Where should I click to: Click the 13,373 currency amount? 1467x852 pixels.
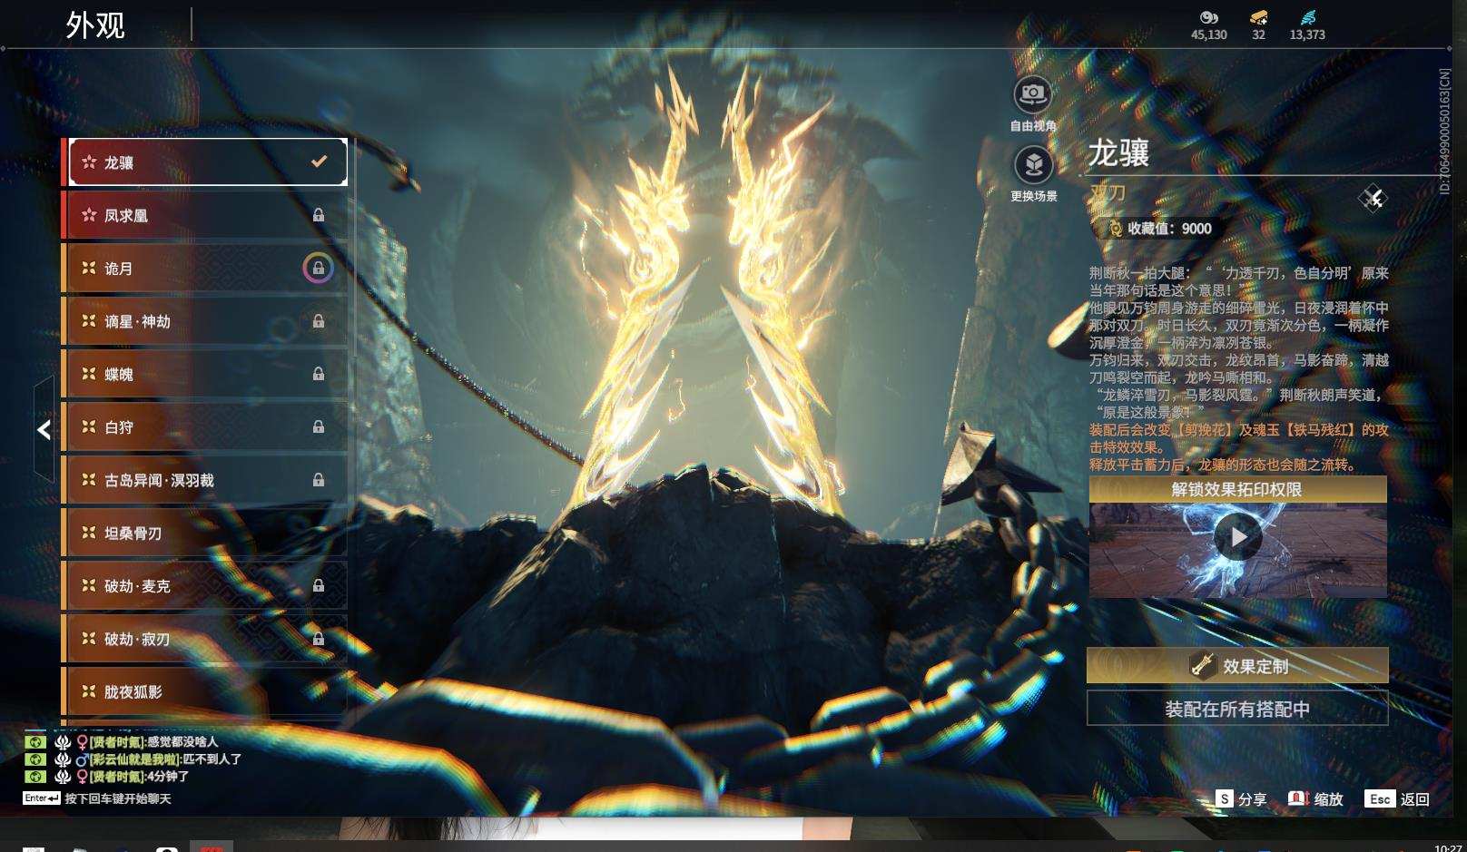[x=1307, y=34]
